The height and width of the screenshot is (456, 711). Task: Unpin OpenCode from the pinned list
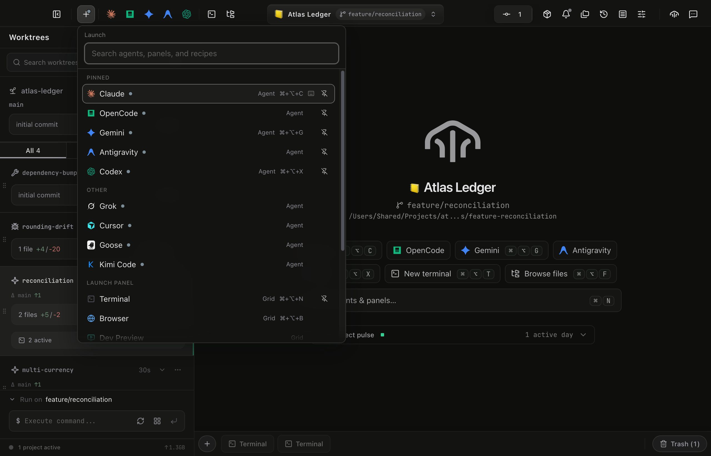point(324,113)
